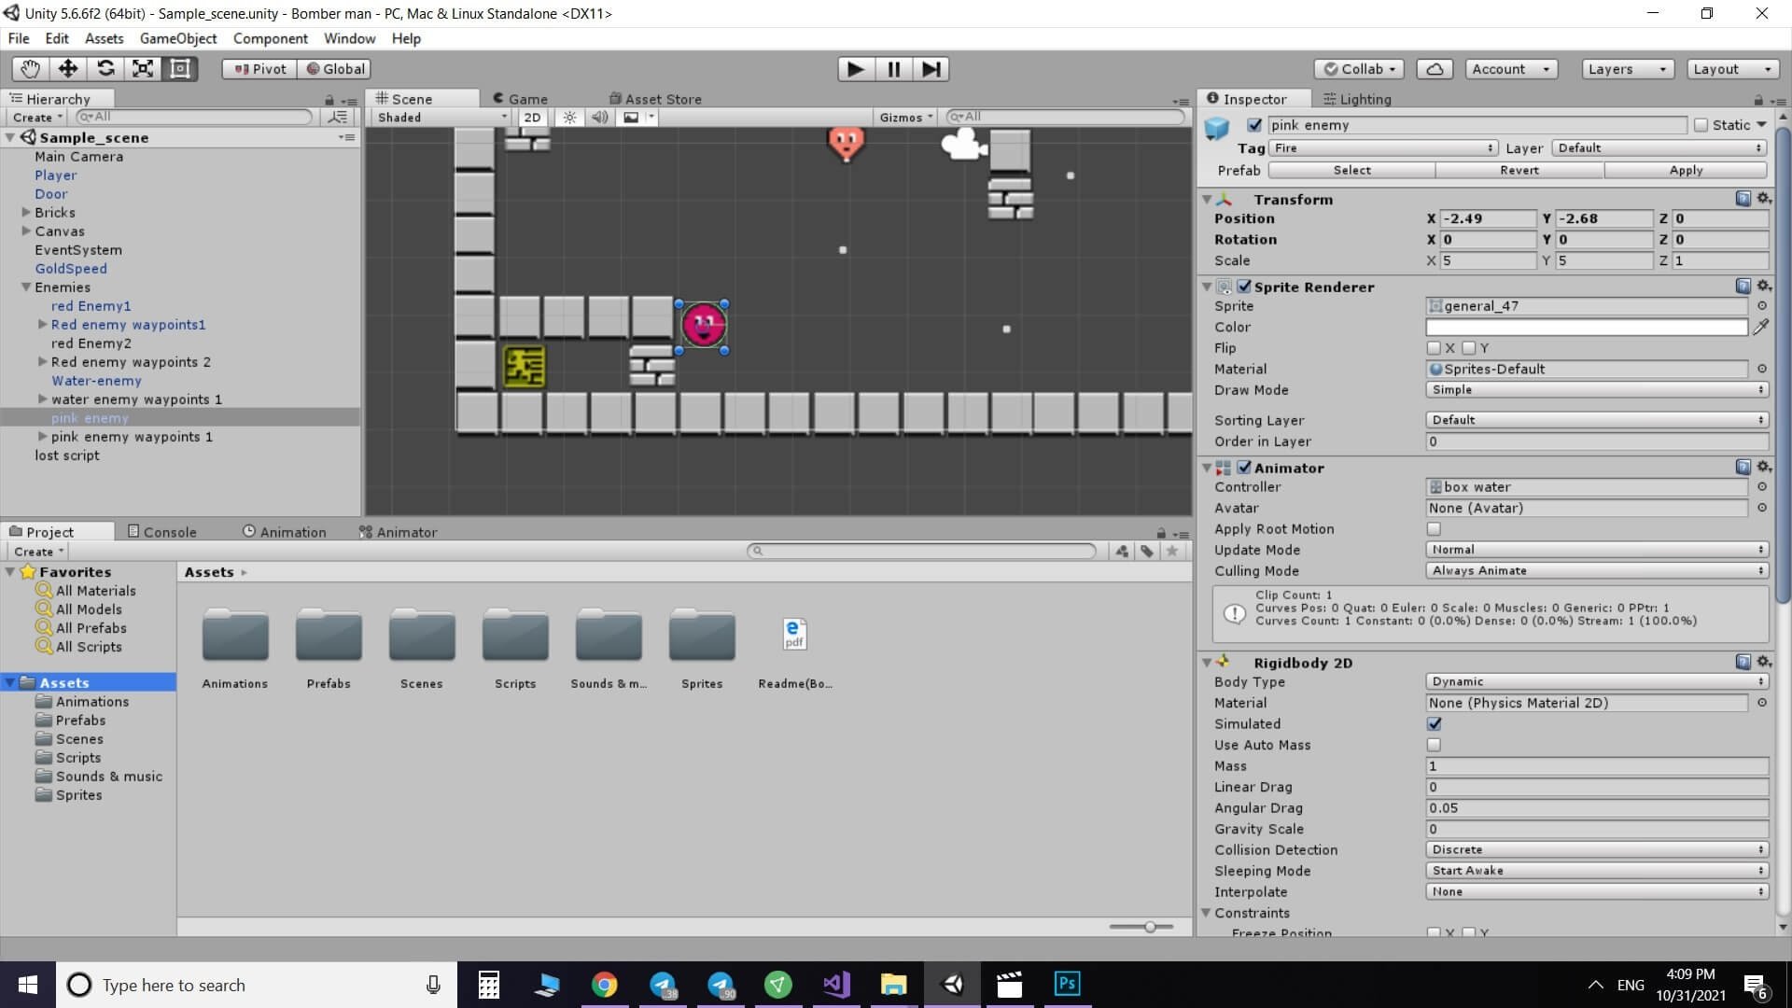The width and height of the screenshot is (1792, 1008).
Task: Open Animator component gear menu
Action: tap(1763, 468)
